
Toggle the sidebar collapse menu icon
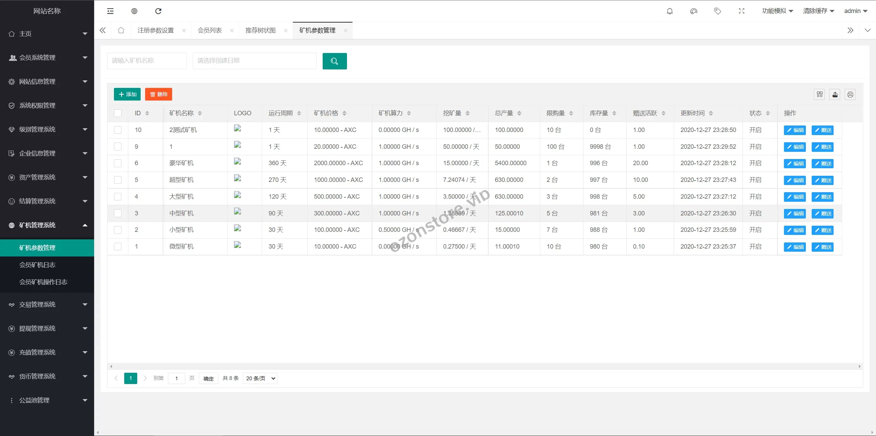pyautogui.click(x=110, y=11)
